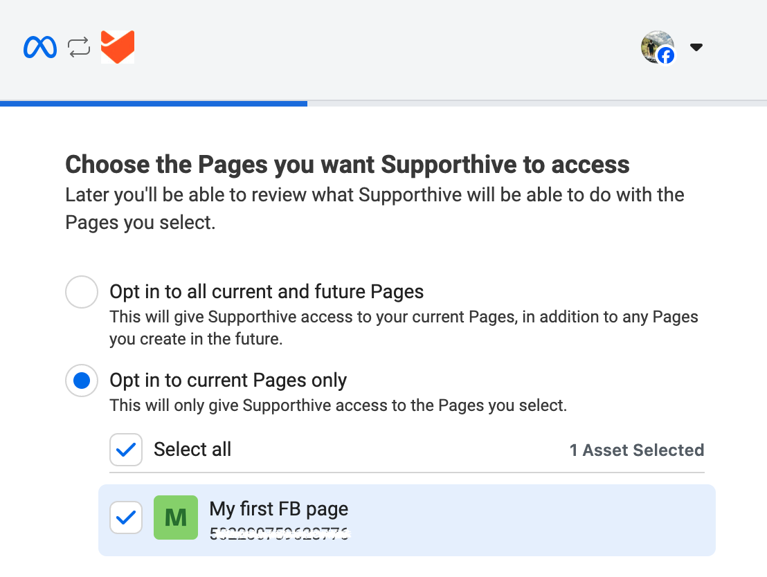Click the blue progress bar
The width and height of the screenshot is (767, 577).
click(x=154, y=103)
